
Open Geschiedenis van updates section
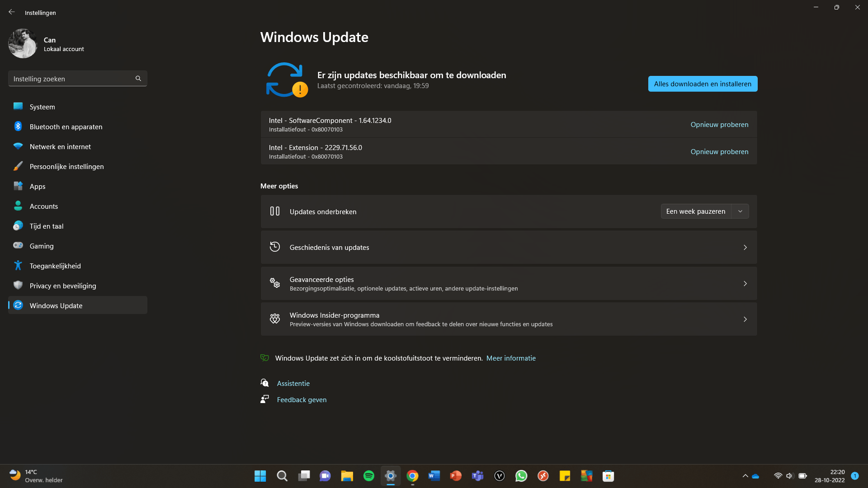[x=509, y=247]
